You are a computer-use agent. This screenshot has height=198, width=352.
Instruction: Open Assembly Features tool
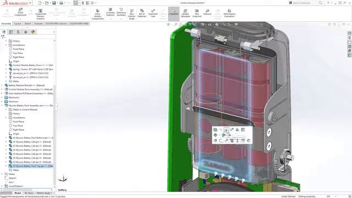(110, 12)
